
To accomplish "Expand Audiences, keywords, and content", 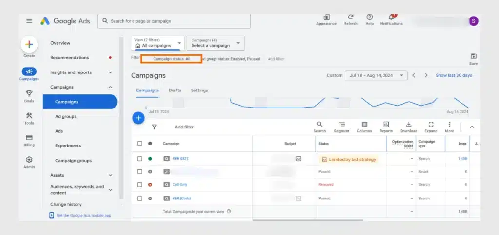I will [x=110, y=190].
